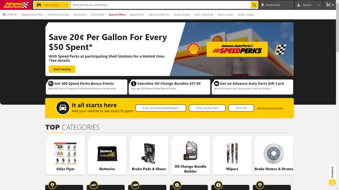Open the Special Offers menu item
The image size is (339, 190).
[117, 15]
